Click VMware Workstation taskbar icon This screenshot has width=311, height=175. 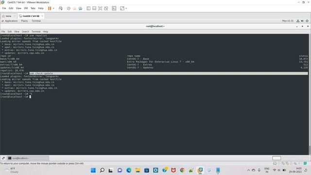[200, 170]
